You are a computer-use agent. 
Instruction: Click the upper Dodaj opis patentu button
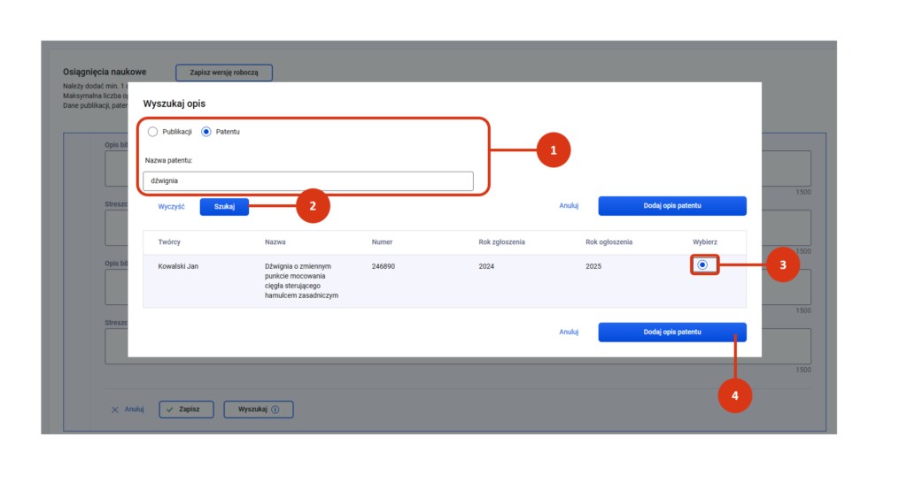(x=671, y=205)
